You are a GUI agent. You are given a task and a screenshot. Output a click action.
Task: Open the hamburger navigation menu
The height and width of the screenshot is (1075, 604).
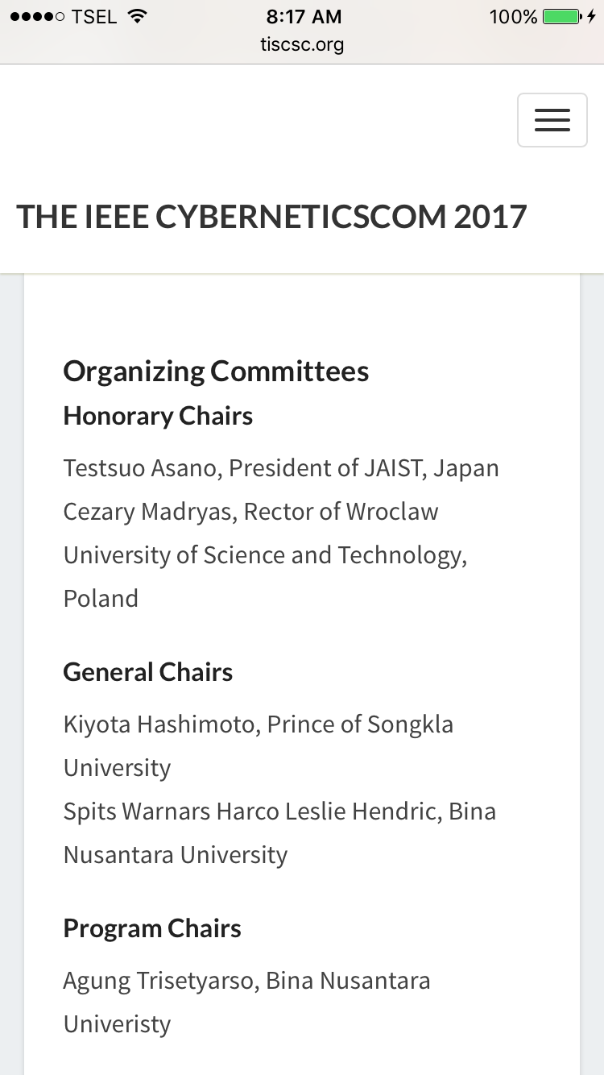pos(552,121)
